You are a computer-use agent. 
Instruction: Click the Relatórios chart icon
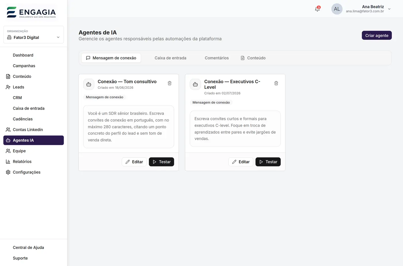[8, 162]
